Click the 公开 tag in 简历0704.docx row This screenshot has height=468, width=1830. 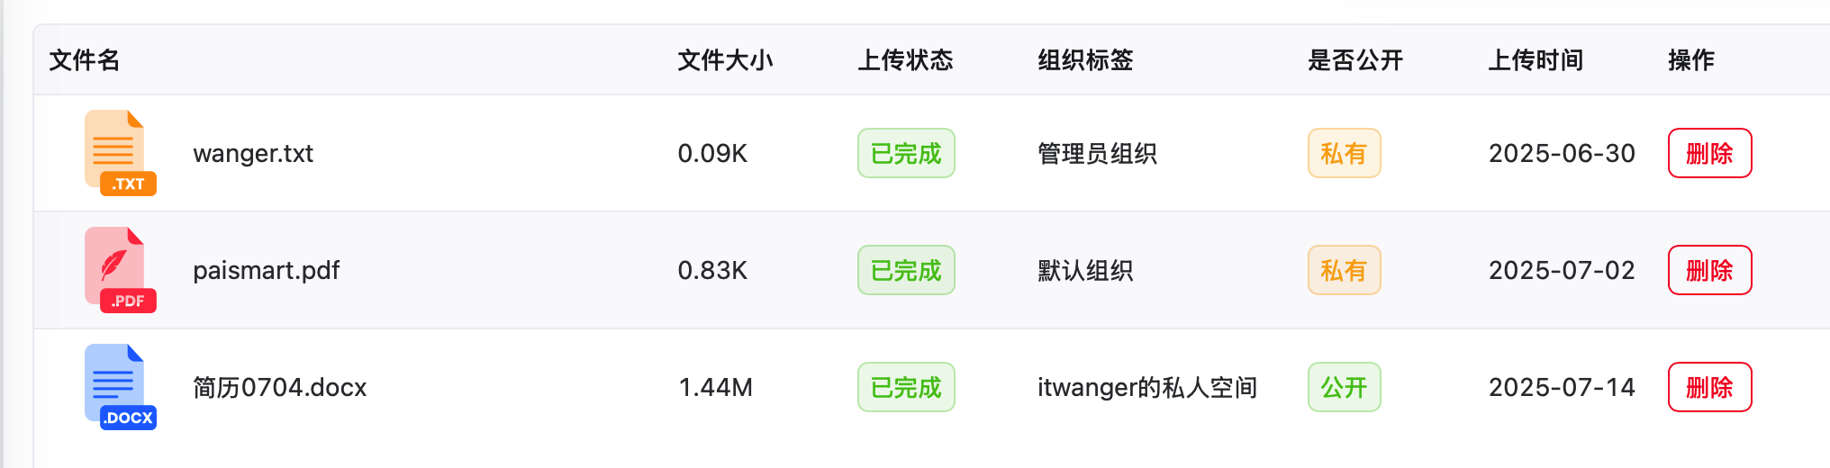click(x=1344, y=387)
